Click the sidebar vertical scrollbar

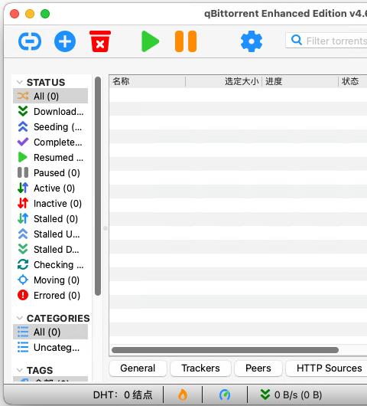coord(98,186)
